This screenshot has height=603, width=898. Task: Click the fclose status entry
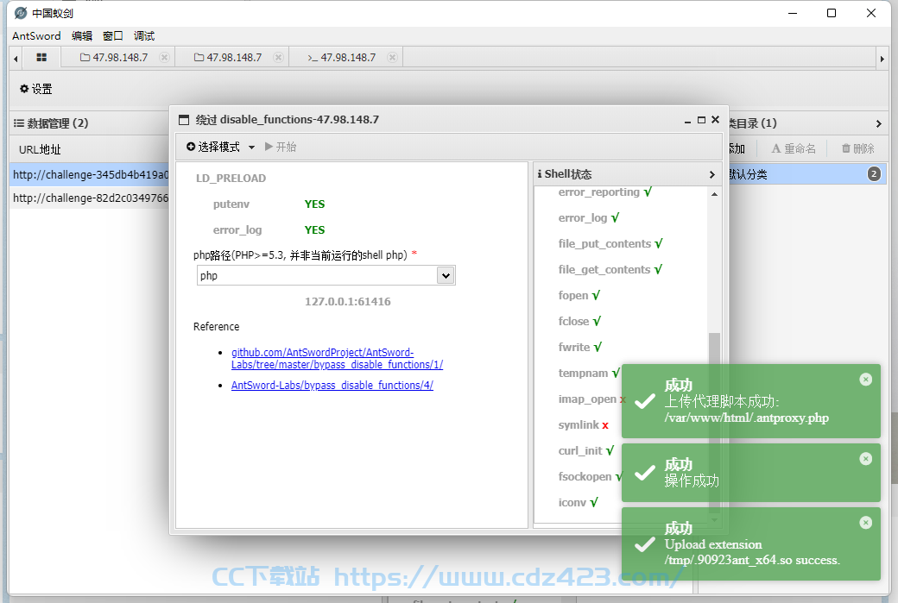(x=579, y=321)
